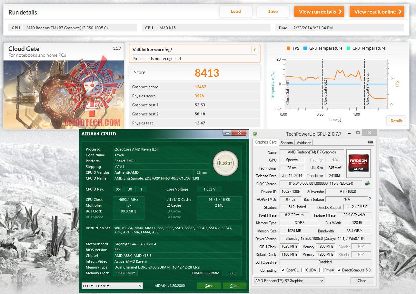
Task: Click the Details button below the chart
Action: (x=396, y=121)
